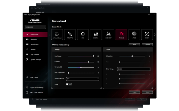The image size is (179, 111).
Task: Click the Export button
Action: 147,92
